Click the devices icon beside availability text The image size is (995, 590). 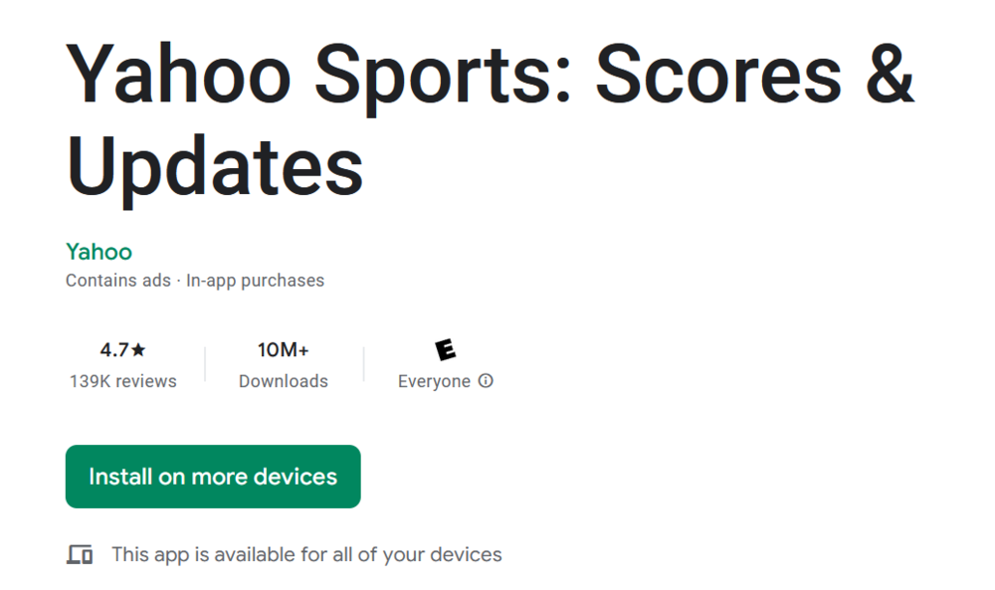[80, 554]
